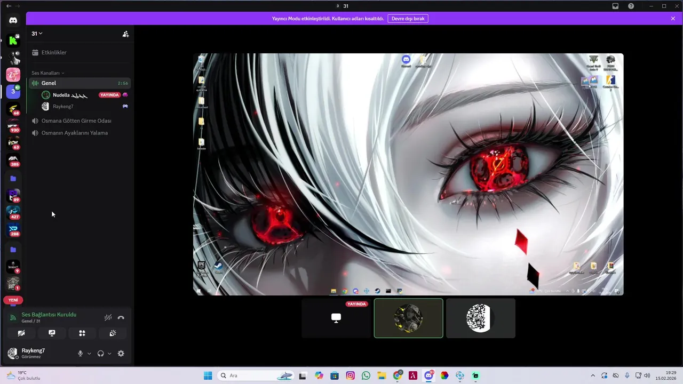The width and height of the screenshot is (683, 384).
Task: Open the blue 3 server icon
Action: pyautogui.click(x=13, y=92)
